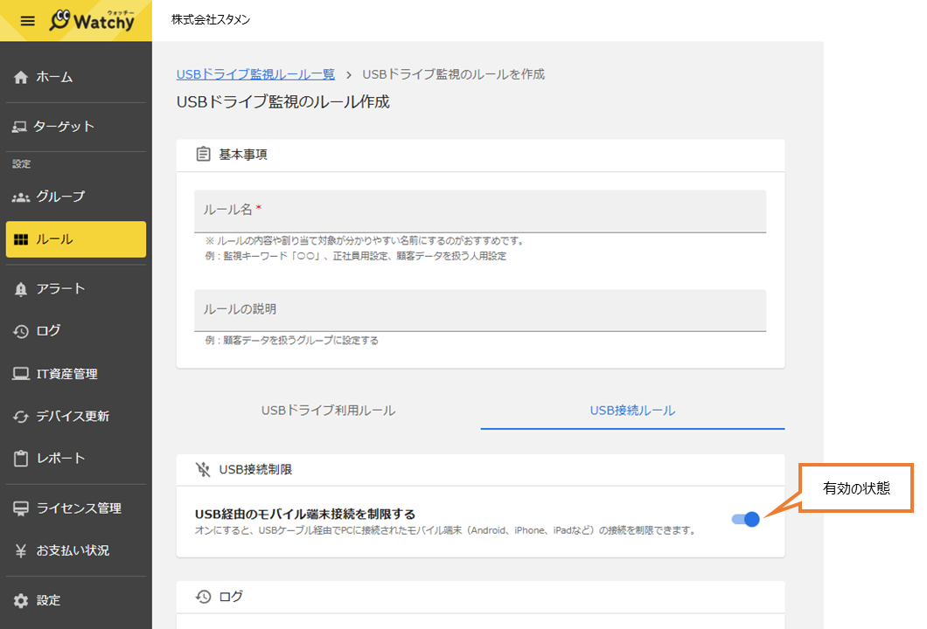Click the ターゲット monitor icon

point(19,127)
